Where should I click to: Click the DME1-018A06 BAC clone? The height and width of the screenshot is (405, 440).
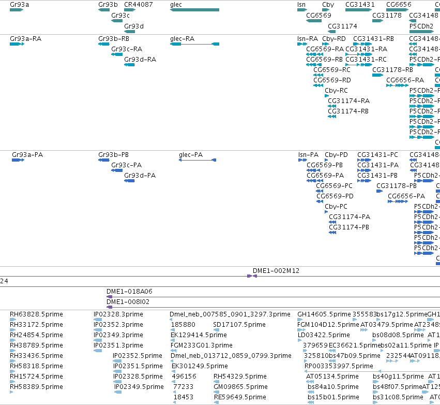(x=274, y=297)
